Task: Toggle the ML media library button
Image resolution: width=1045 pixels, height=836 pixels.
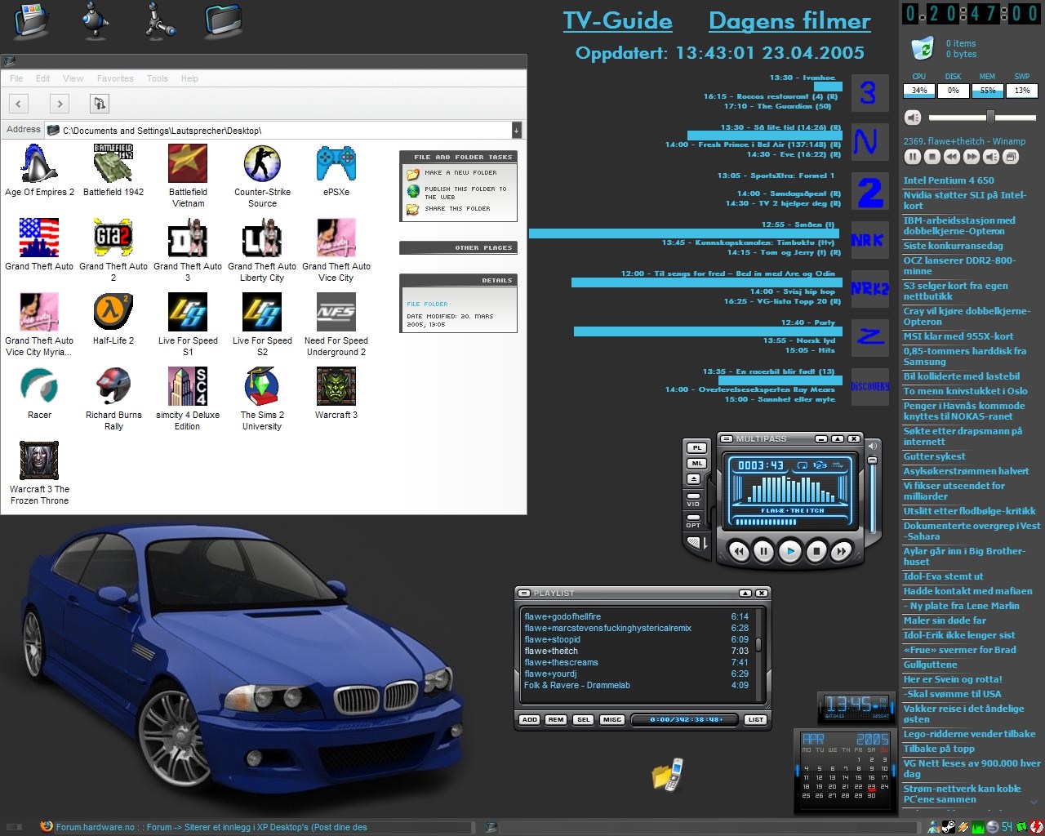Action: click(x=696, y=464)
